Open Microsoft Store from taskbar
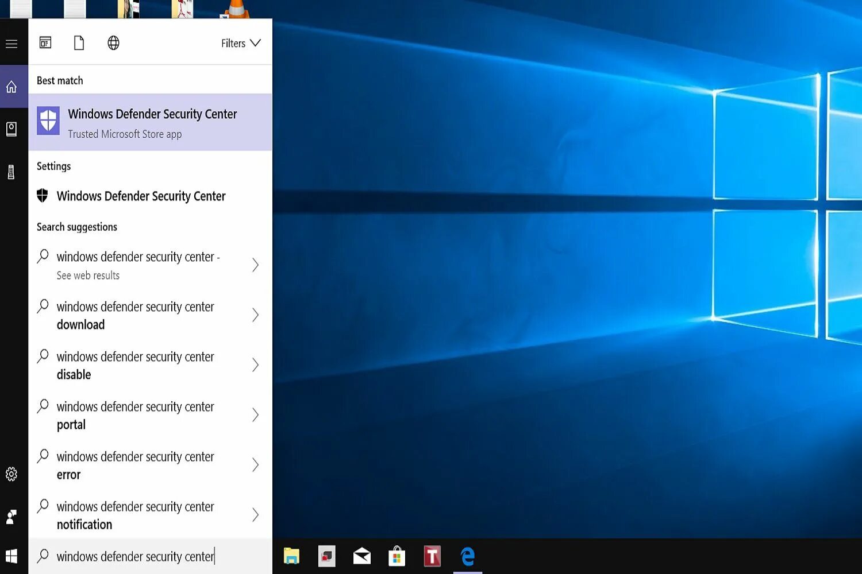Screen dimensions: 862x574 tap(397, 556)
